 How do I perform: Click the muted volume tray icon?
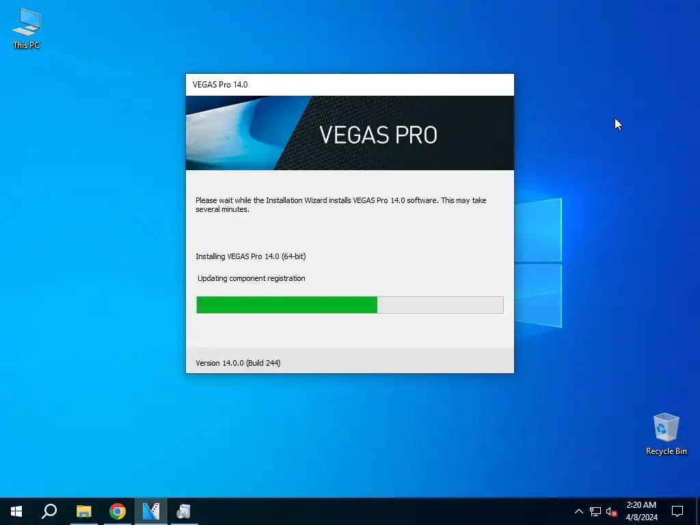(x=611, y=511)
